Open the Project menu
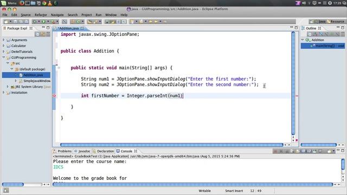This screenshot has width=347, height=195. click(87, 15)
